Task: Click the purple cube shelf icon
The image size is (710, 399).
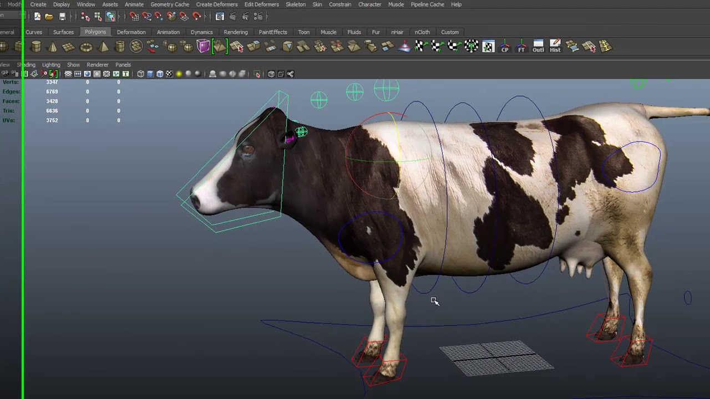Action: click(203, 46)
